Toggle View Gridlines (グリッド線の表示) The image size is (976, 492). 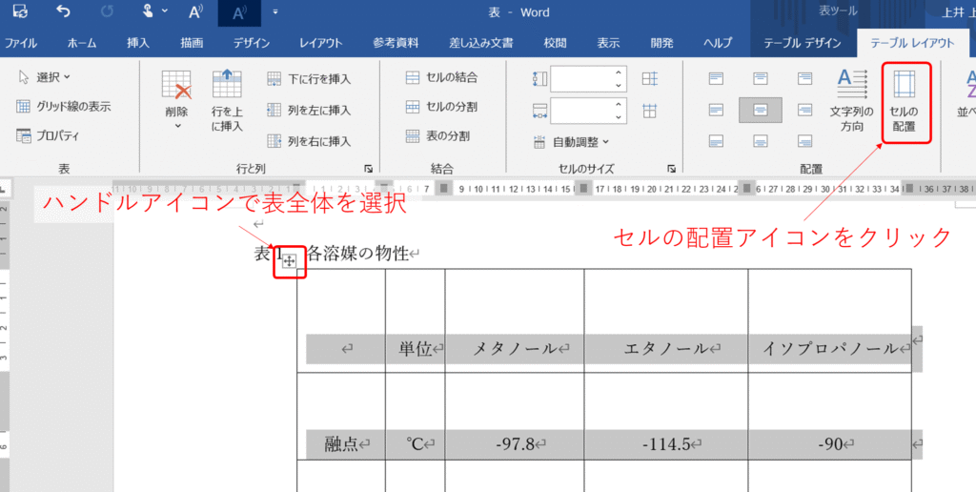pos(64,107)
